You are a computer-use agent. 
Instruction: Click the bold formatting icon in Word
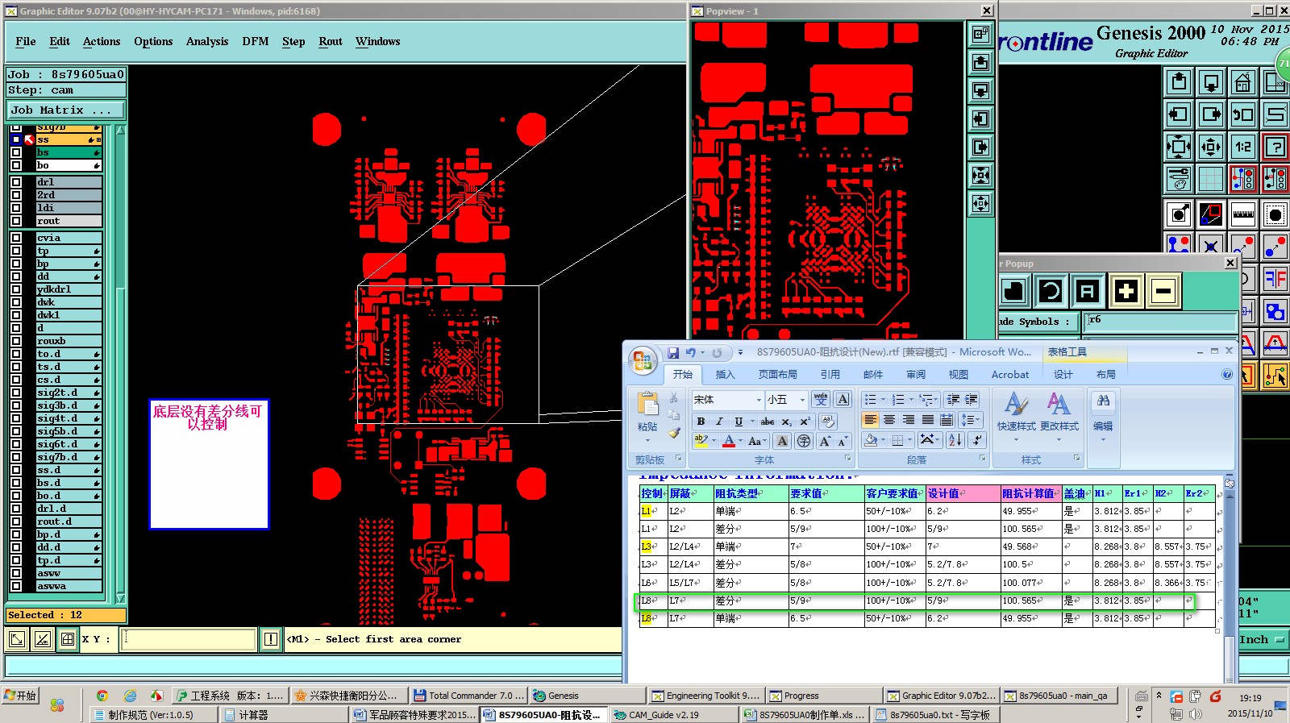(701, 421)
